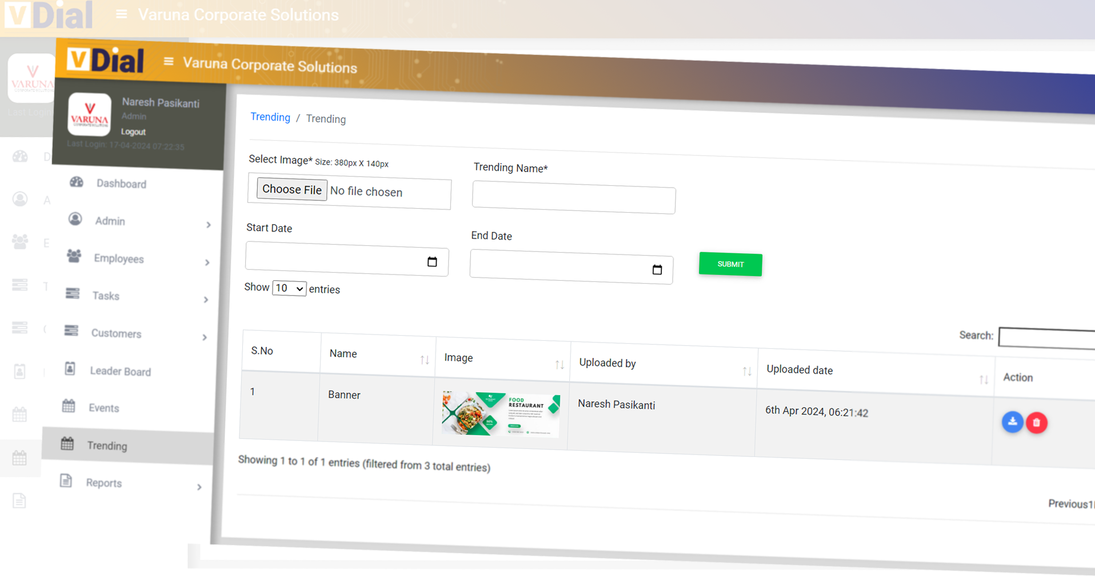Click the Showing 1 to 1 of 1 entries text
This screenshot has width=1095, height=577.
click(x=364, y=464)
